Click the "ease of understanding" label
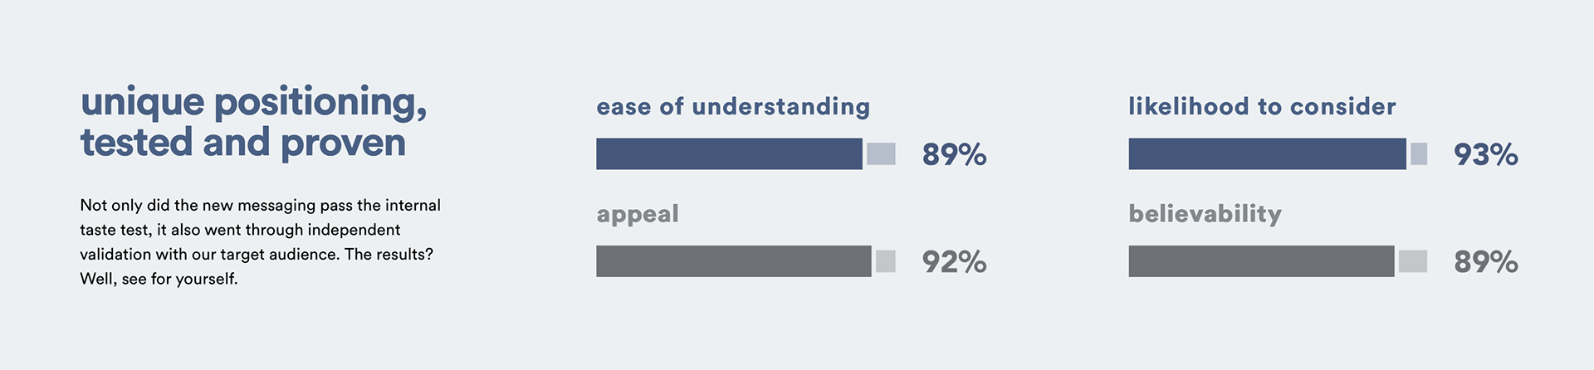The height and width of the screenshot is (370, 1594). (733, 107)
